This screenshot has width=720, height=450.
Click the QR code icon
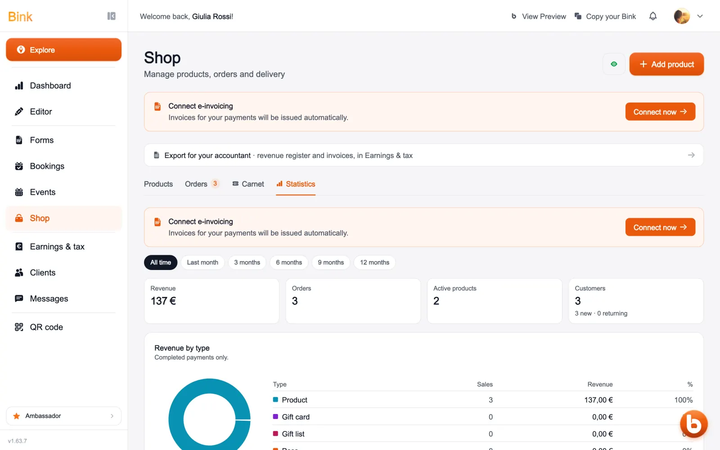19,327
